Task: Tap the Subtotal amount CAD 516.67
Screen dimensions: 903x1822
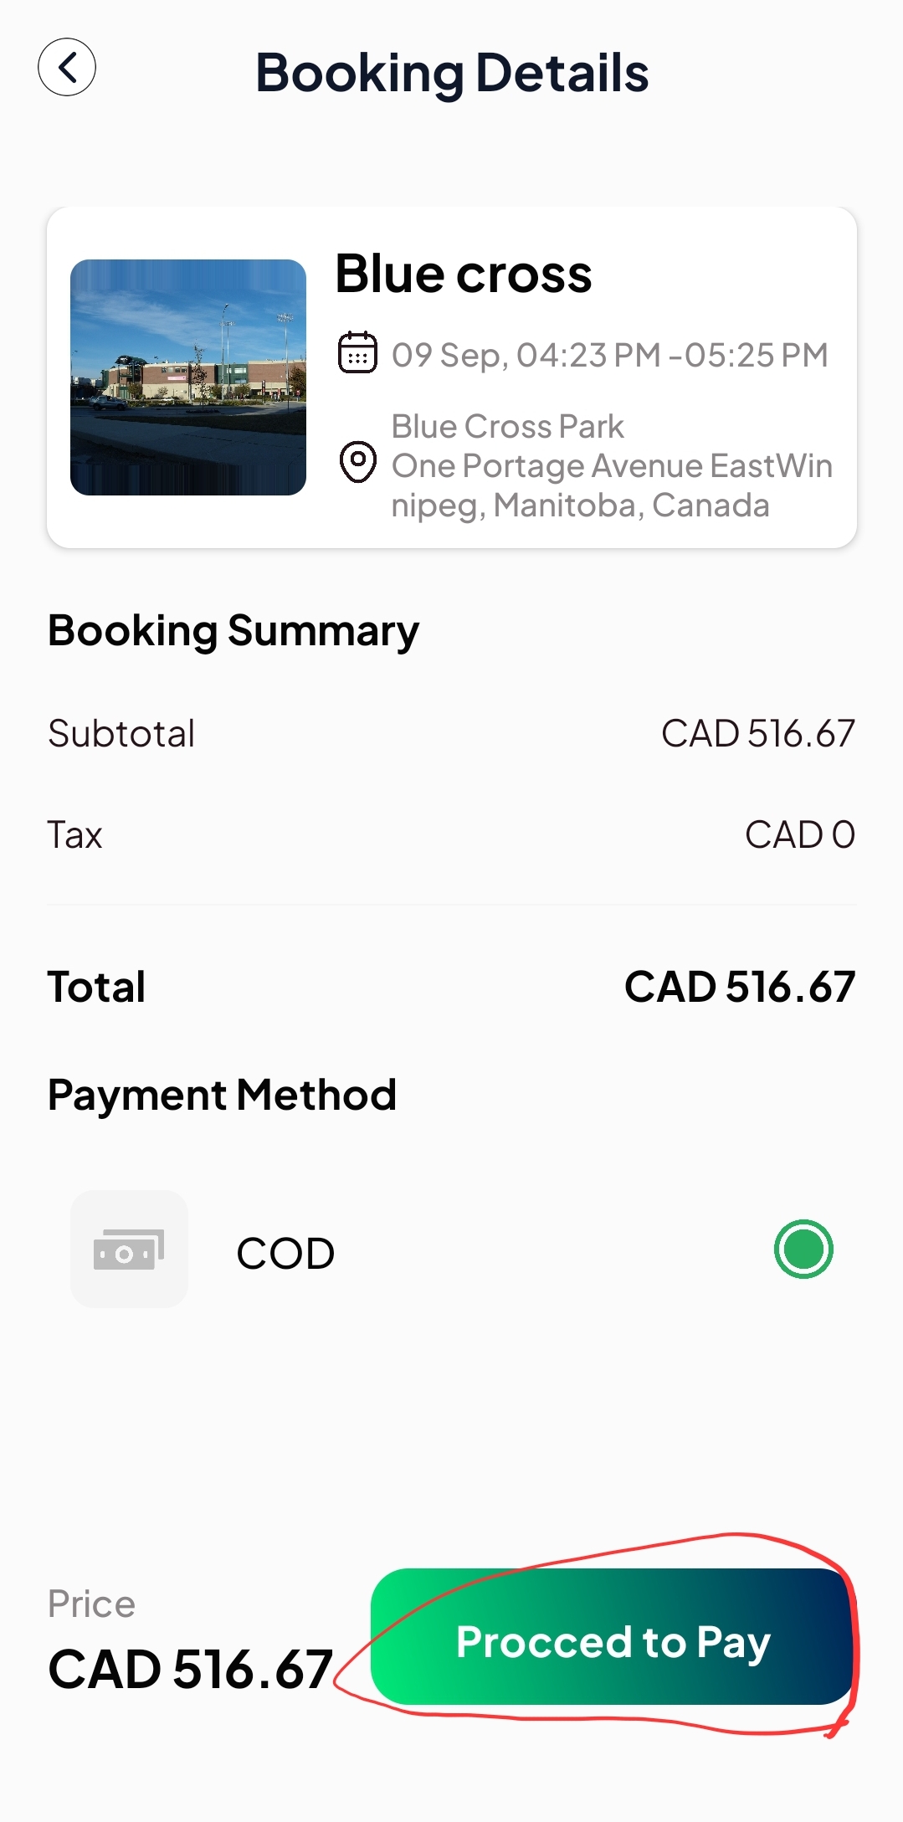Action: click(758, 733)
